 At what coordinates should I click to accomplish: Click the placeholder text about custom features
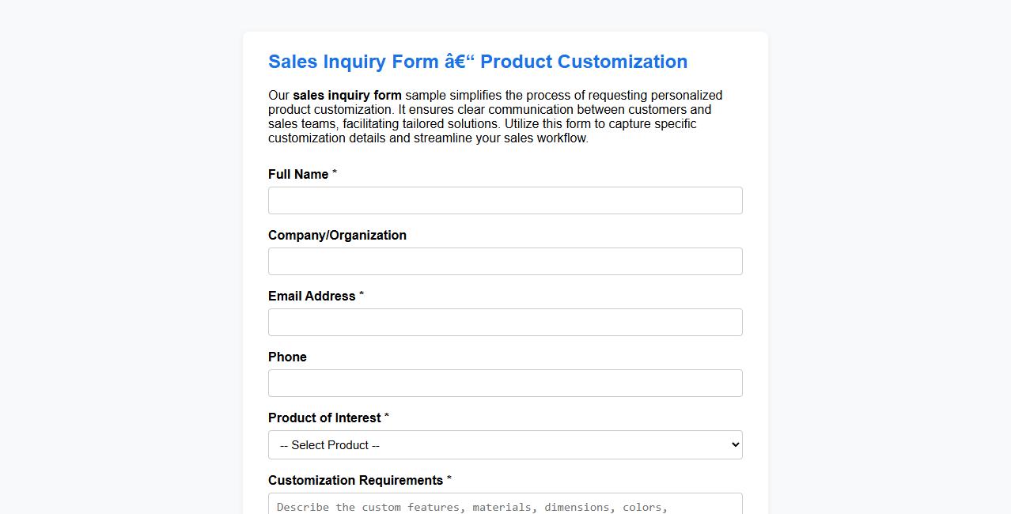tap(471, 507)
